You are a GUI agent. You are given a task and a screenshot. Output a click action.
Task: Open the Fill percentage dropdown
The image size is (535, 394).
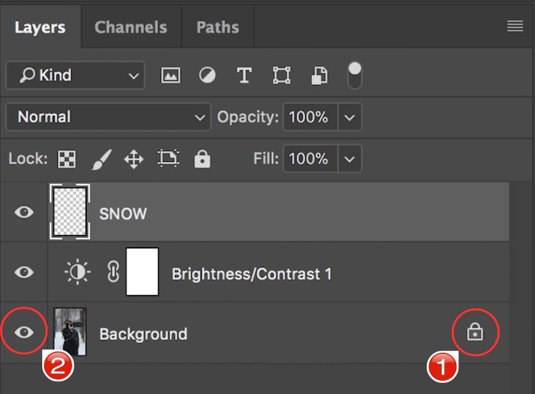tap(350, 158)
